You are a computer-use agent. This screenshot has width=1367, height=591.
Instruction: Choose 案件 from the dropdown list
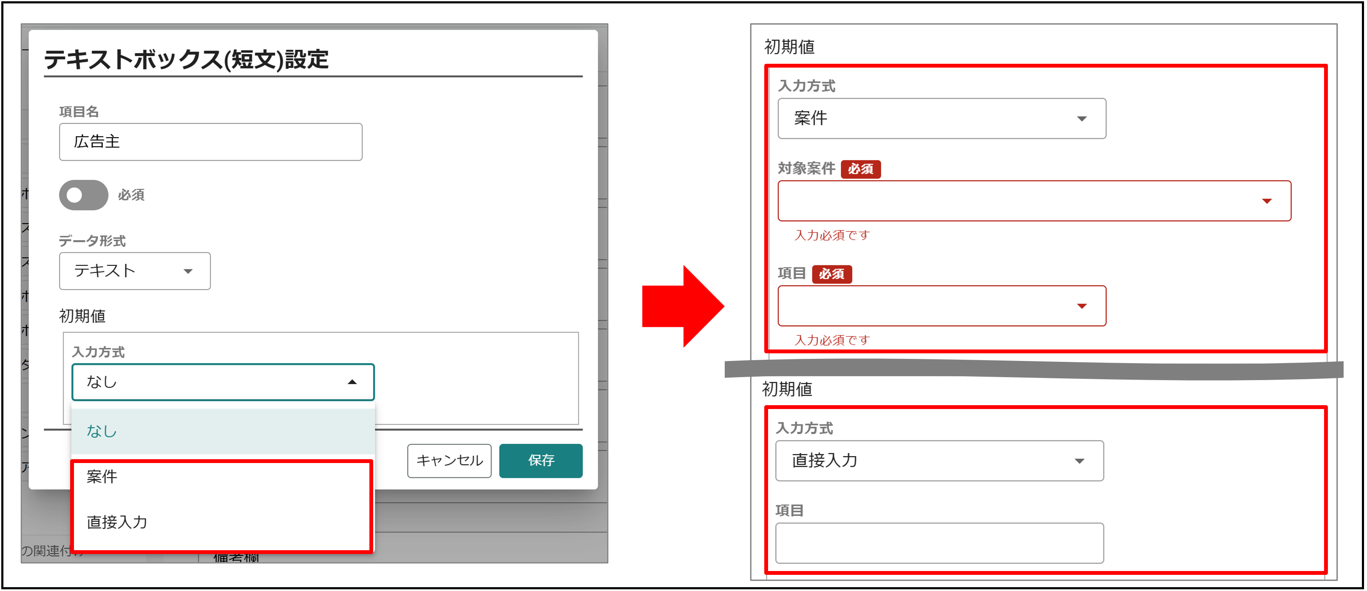tap(223, 476)
